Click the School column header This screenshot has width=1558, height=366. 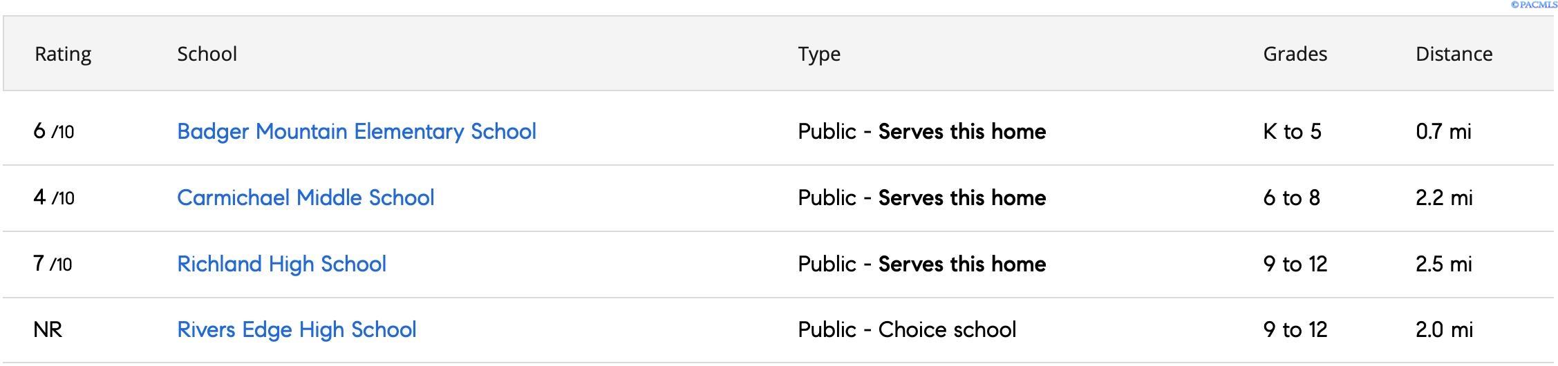[x=207, y=54]
